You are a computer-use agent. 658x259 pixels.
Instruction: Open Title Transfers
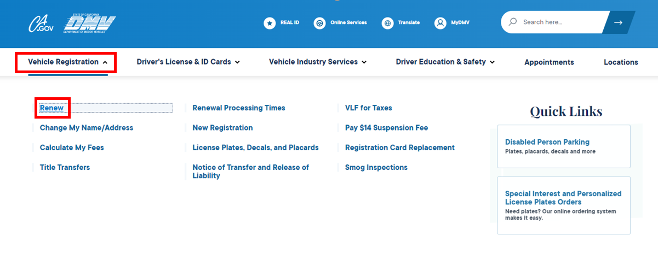coord(65,167)
